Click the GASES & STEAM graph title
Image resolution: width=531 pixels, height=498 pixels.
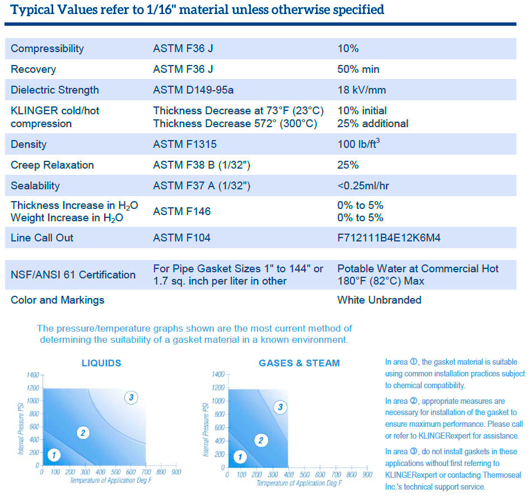tap(299, 363)
